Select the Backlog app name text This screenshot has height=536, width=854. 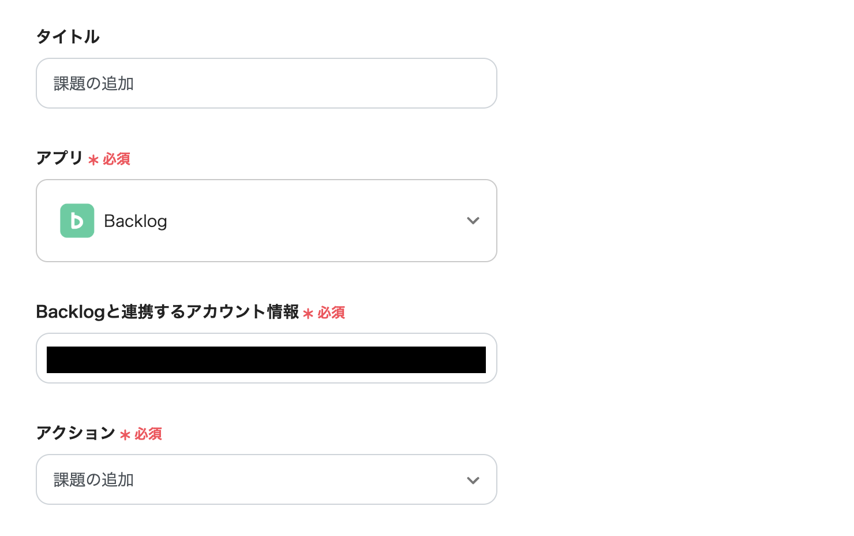coord(136,221)
